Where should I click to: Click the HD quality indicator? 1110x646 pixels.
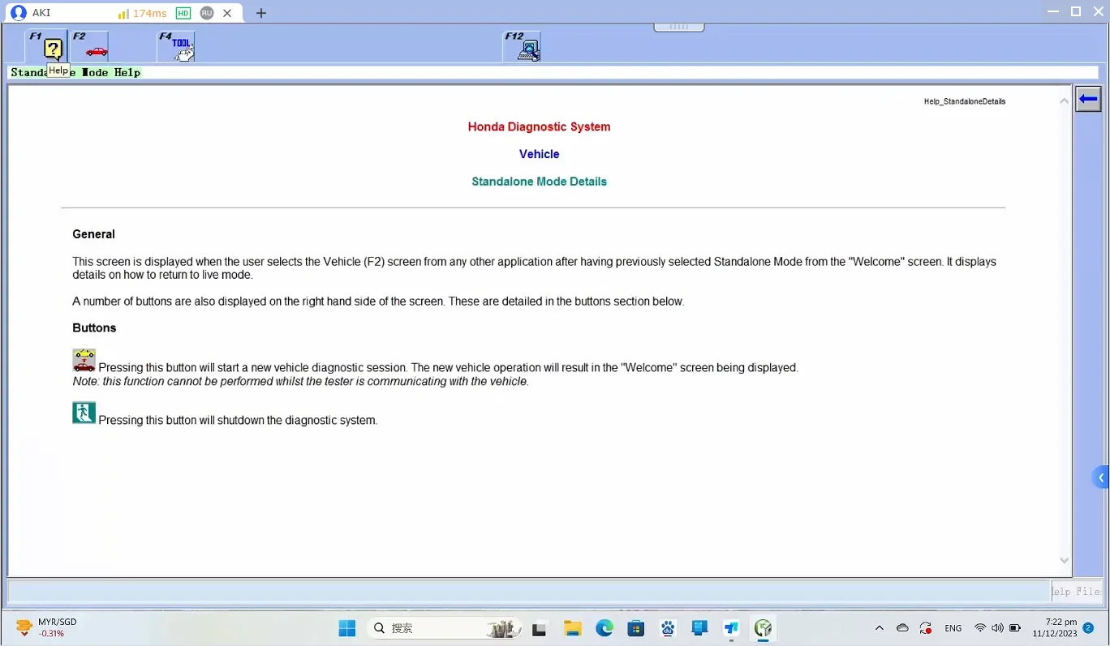183,13
